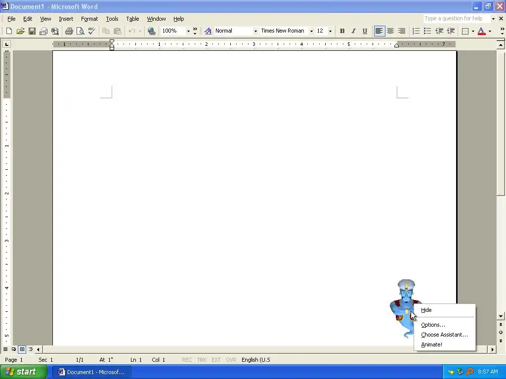Open the Style dropdown showing Normal
The height and width of the screenshot is (379, 506).
pos(255,31)
